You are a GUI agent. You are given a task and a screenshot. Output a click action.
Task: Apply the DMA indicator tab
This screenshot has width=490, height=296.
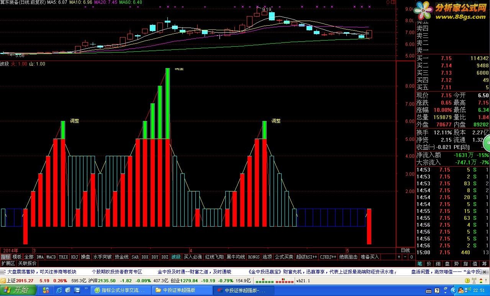(x=40, y=257)
